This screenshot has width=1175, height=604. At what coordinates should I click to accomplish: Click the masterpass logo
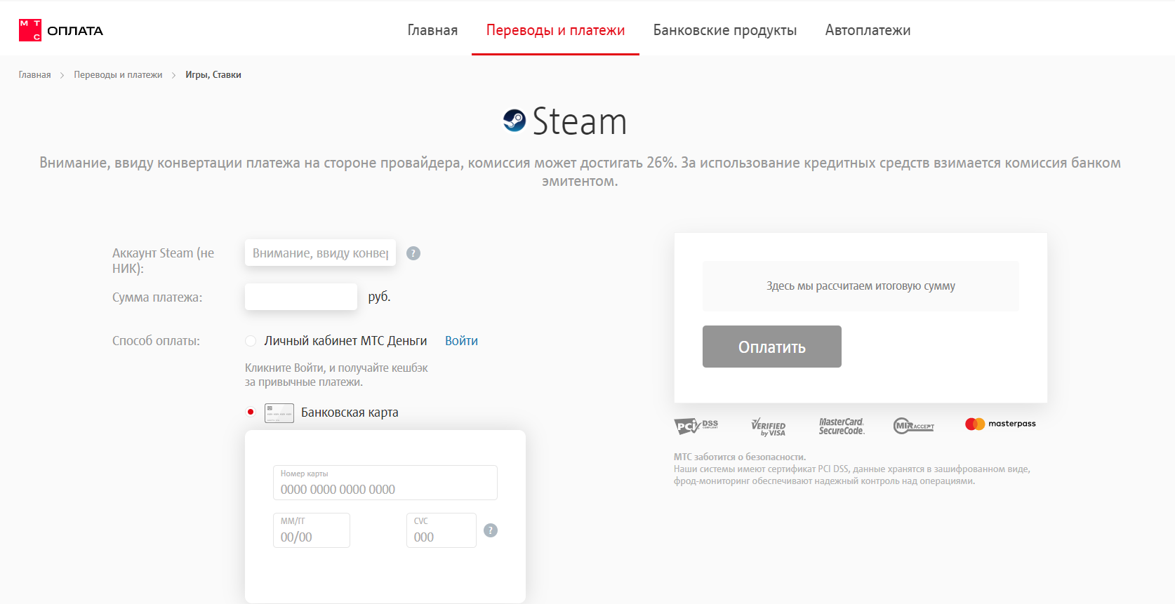(x=1000, y=424)
